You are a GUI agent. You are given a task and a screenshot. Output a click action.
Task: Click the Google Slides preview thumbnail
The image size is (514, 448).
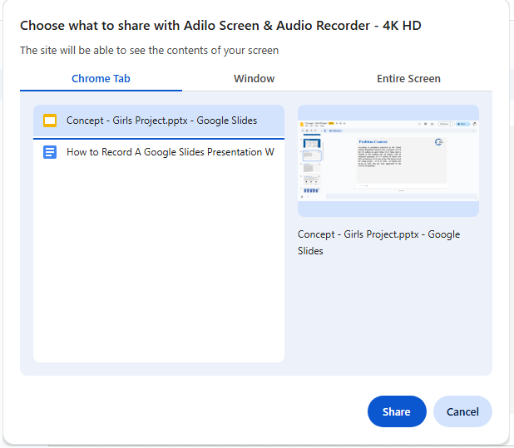point(388,160)
